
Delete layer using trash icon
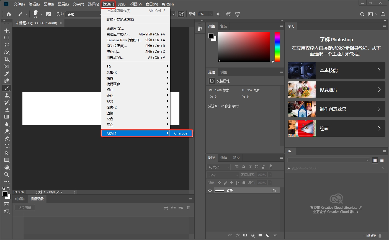[x=275, y=235]
